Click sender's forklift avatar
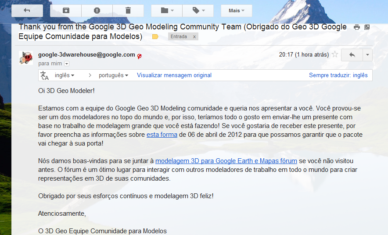 pos(26,58)
